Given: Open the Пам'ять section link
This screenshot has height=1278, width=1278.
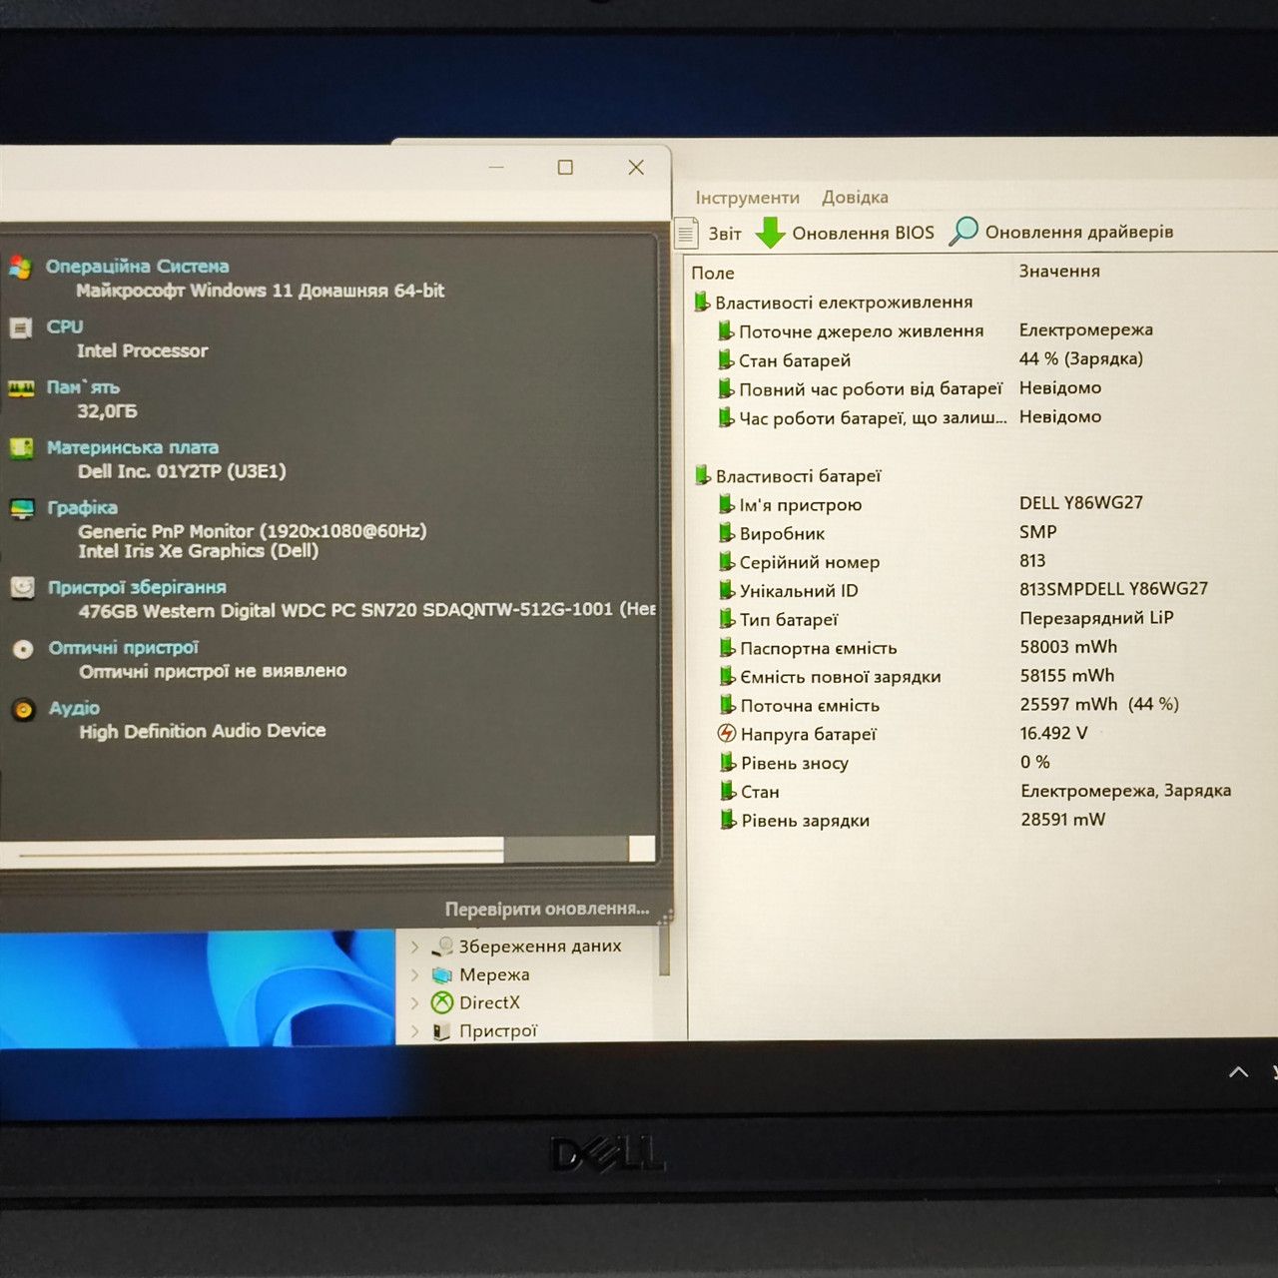Looking at the screenshot, I should coord(83,387).
